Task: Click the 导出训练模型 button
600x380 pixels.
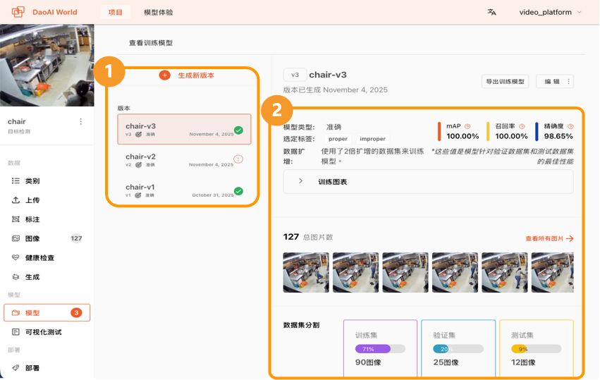Action: coord(505,81)
